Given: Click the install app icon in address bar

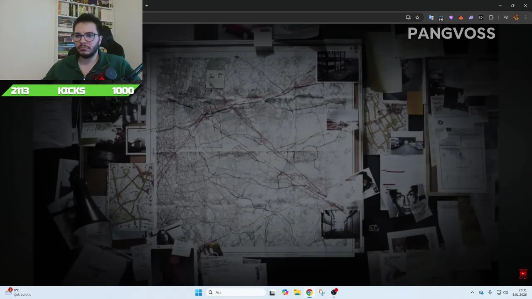Looking at the screenshot, I should tap(408, 17).
